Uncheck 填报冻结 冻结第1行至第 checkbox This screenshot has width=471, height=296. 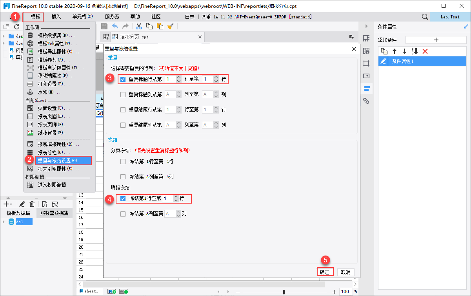123,199
